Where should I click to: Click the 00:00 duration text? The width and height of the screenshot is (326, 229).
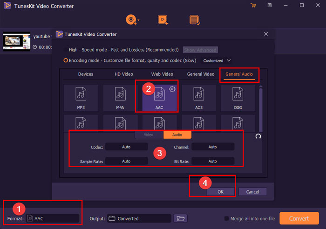(x=45, y=47)
